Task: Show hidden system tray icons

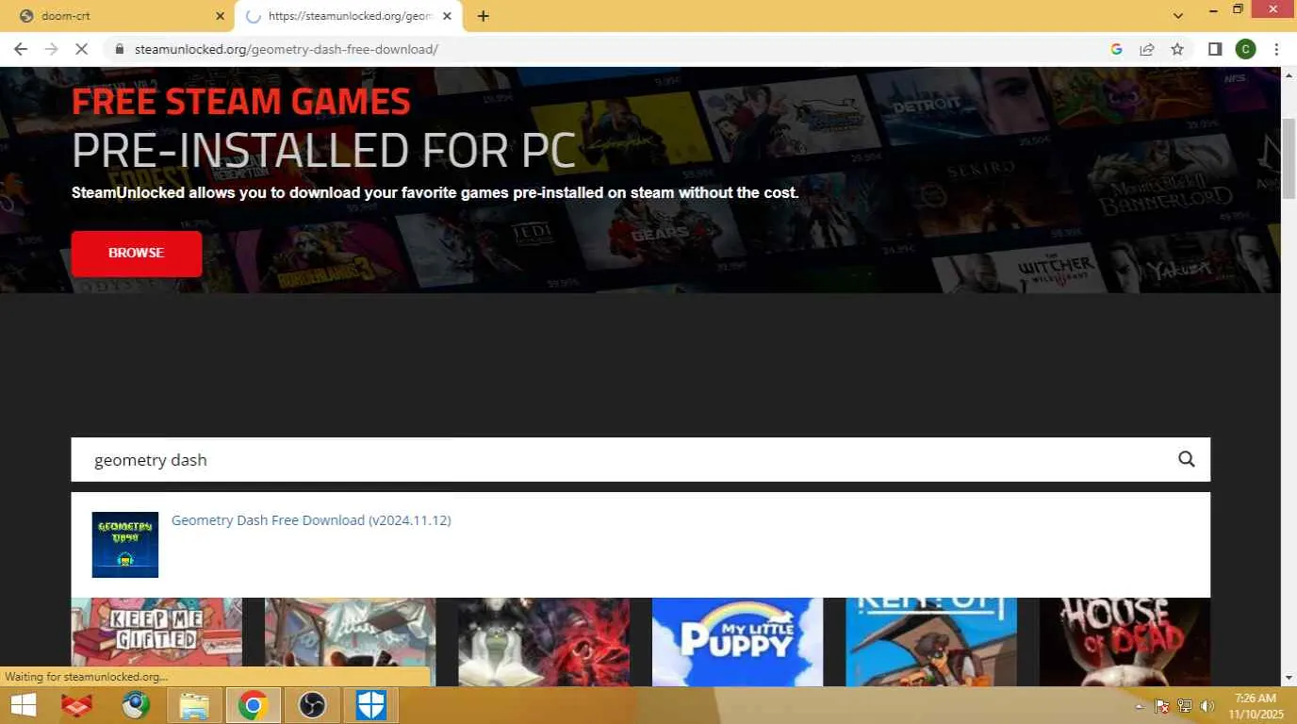Action: click(x=1139, y=706)
